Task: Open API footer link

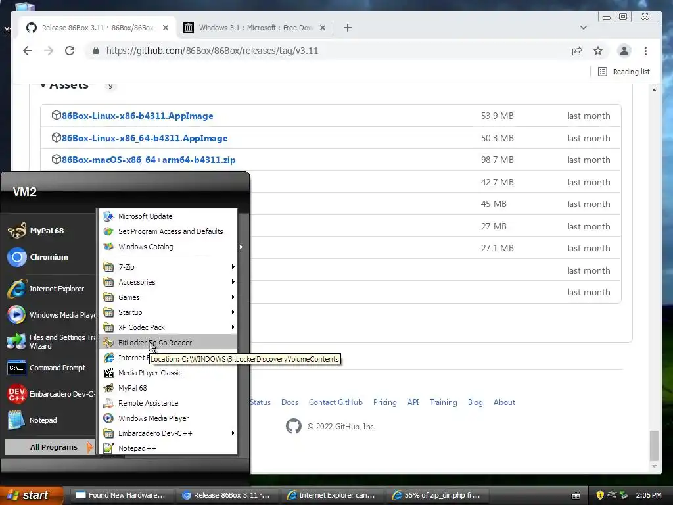Action: click(x=413, y=402)
